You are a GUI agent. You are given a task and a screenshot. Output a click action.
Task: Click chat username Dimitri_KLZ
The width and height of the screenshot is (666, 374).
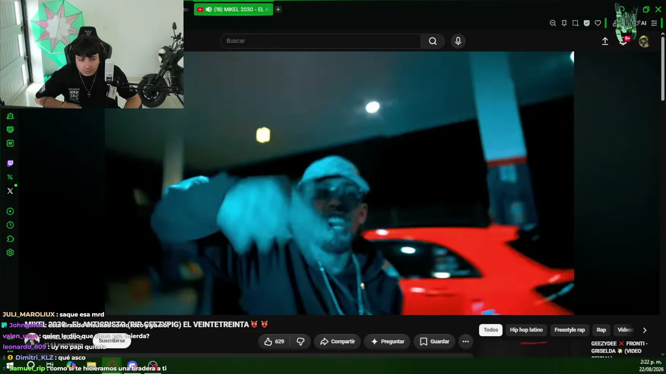[34, 357]
